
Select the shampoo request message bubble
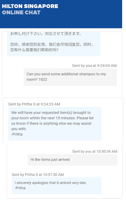(x=70, y=77)
